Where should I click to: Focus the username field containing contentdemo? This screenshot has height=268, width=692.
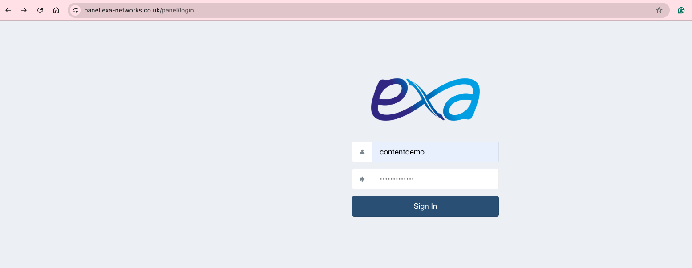pos(435,152)
